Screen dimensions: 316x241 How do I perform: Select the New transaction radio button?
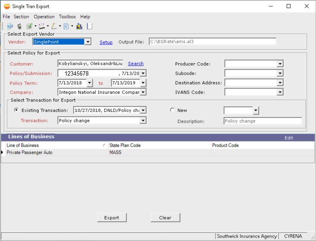(172, 110)
